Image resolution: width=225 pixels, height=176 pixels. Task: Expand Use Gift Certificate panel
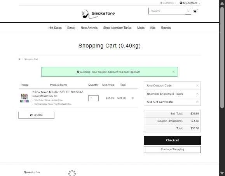(x=172, y=102)
